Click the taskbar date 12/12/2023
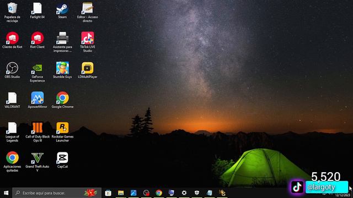The height and width of the screenshot is (198, 353). tap(343, 195)
